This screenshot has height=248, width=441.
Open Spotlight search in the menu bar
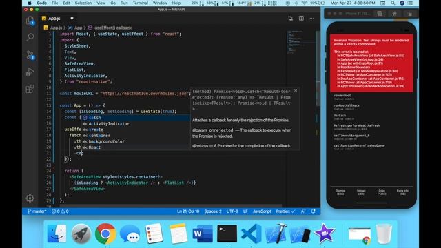(393, 3)
